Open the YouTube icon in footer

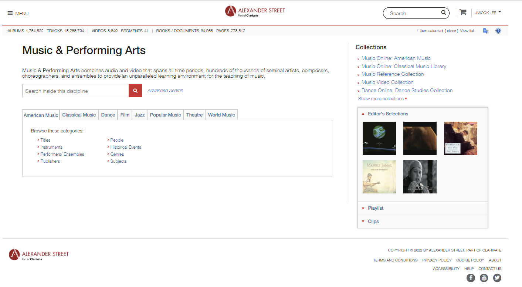pyautogui.click(x=484, y=278)
